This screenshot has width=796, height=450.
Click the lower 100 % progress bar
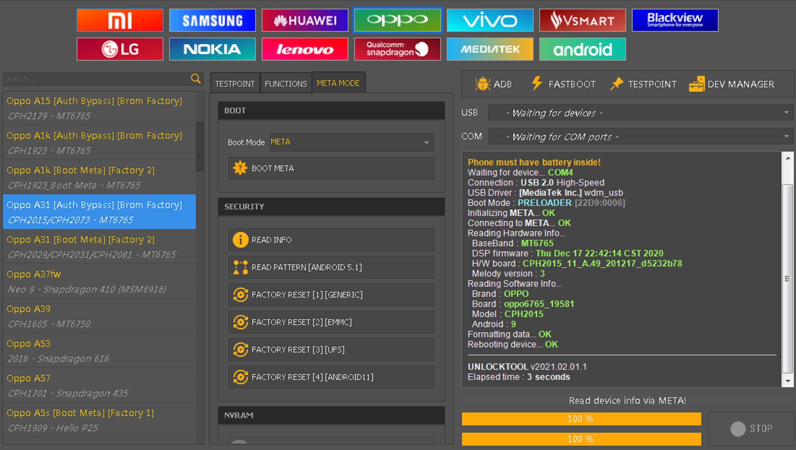pos(581,439)
